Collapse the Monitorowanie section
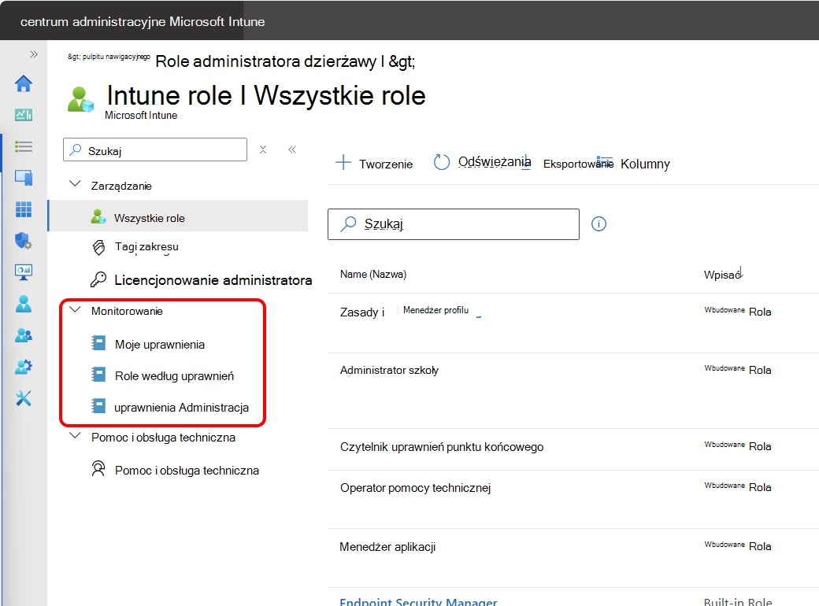This screenshot has width=819, height=606. [x=76, y=309]
